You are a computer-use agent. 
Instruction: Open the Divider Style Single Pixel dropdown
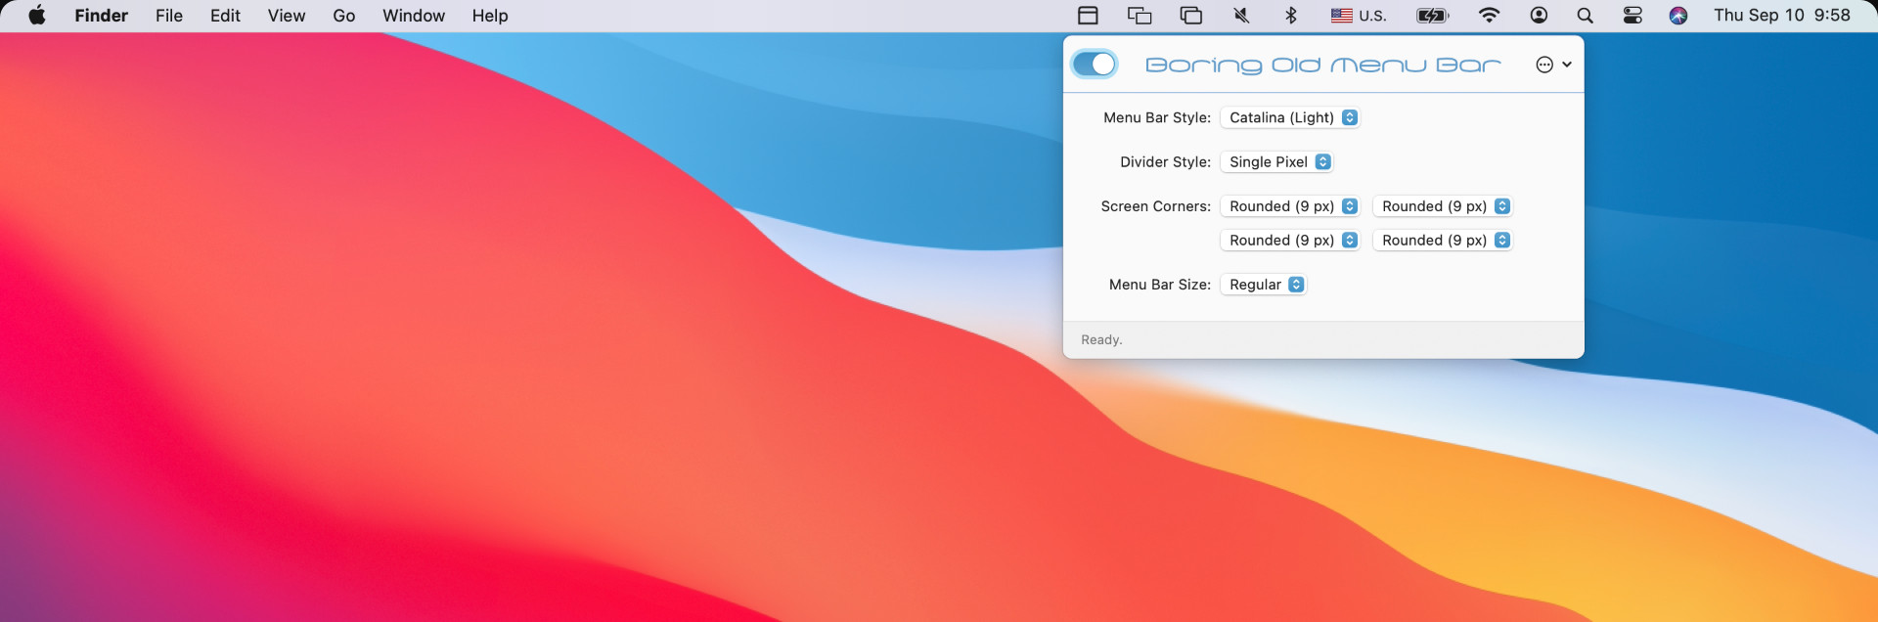click(x=1276, y=162)
